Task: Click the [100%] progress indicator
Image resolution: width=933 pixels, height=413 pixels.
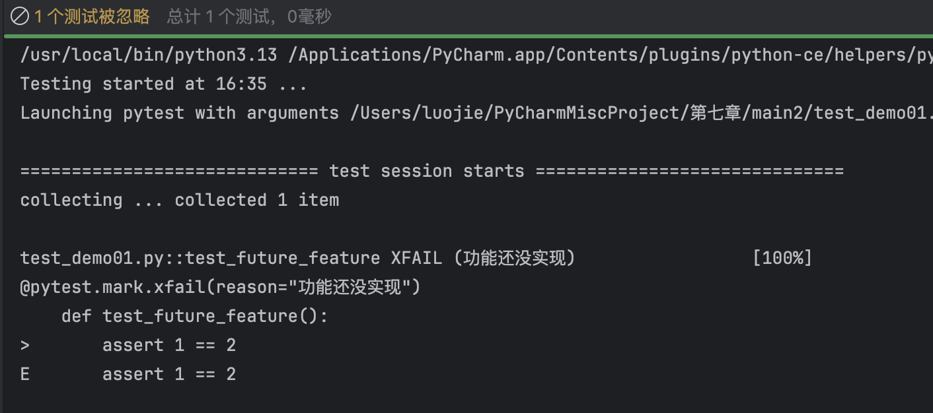Action: (x=782, y=258)
